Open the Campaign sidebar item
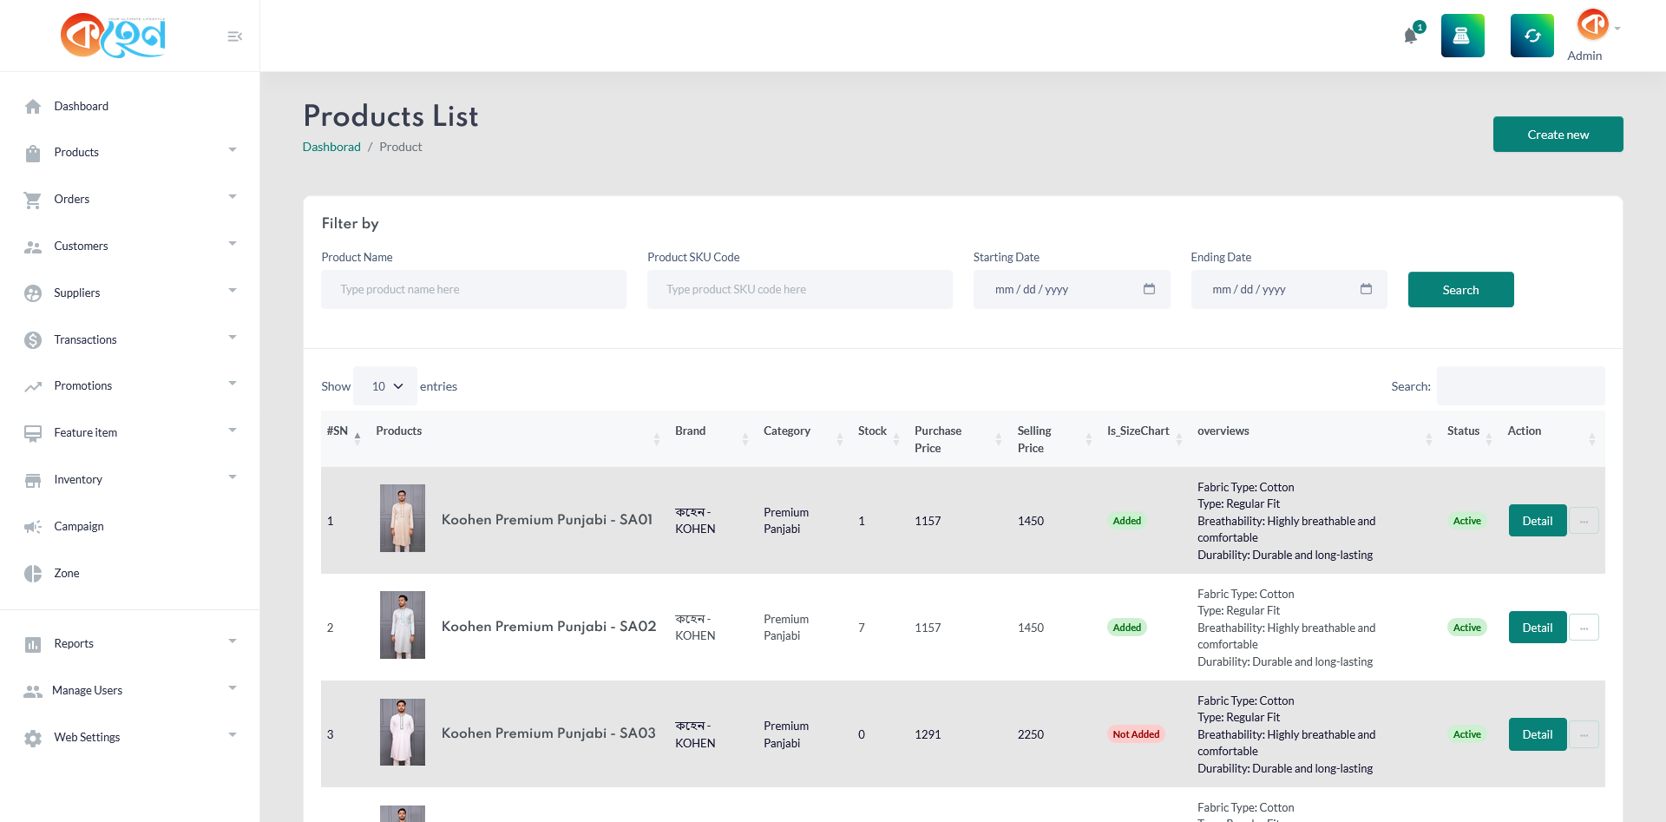Screen dimensions: 1666x822 (x=78, y=526)
